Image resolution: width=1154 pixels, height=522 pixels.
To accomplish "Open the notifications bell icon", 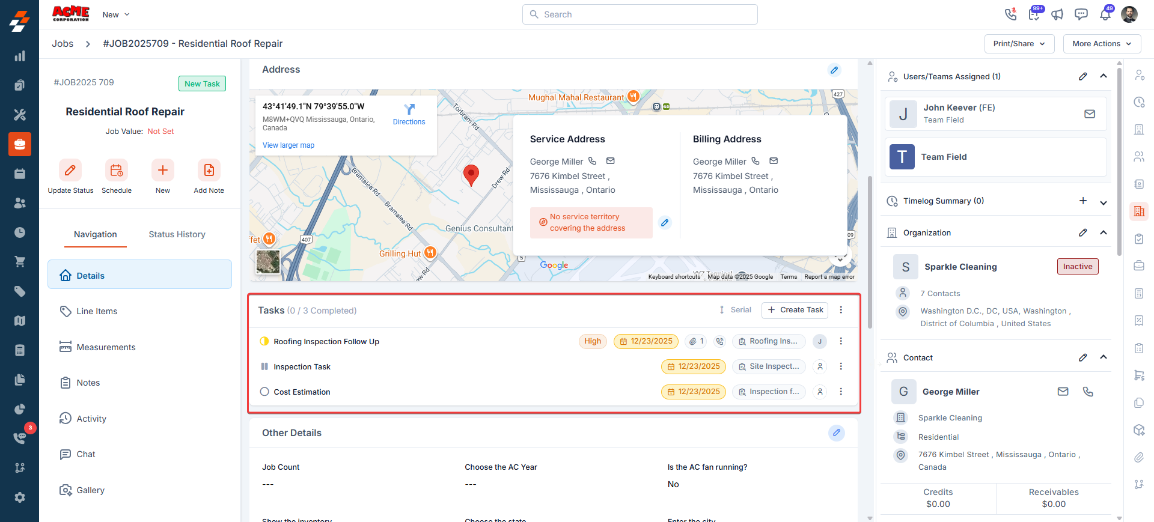I will click(x=1105, y=14).
